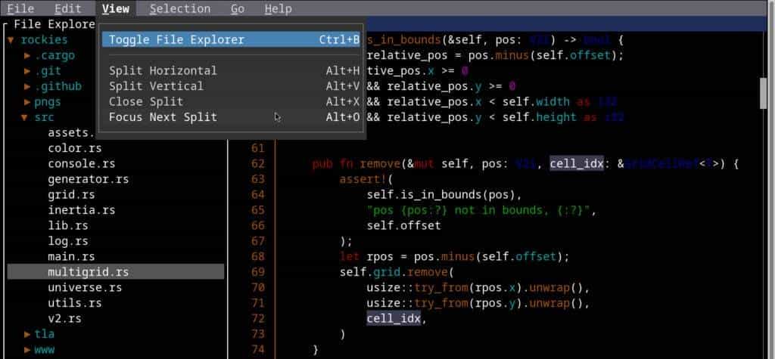Open the File menu
Screen dimensions: 775x359
click(x=20, y=8)
